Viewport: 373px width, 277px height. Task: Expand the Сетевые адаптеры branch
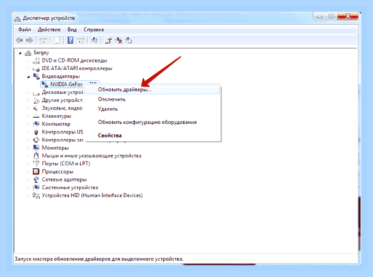(x=28, y=180)
